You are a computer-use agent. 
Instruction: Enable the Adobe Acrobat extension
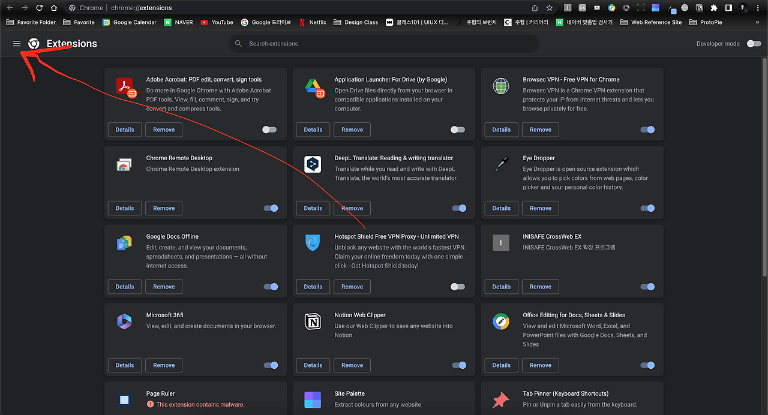(269, 130)
